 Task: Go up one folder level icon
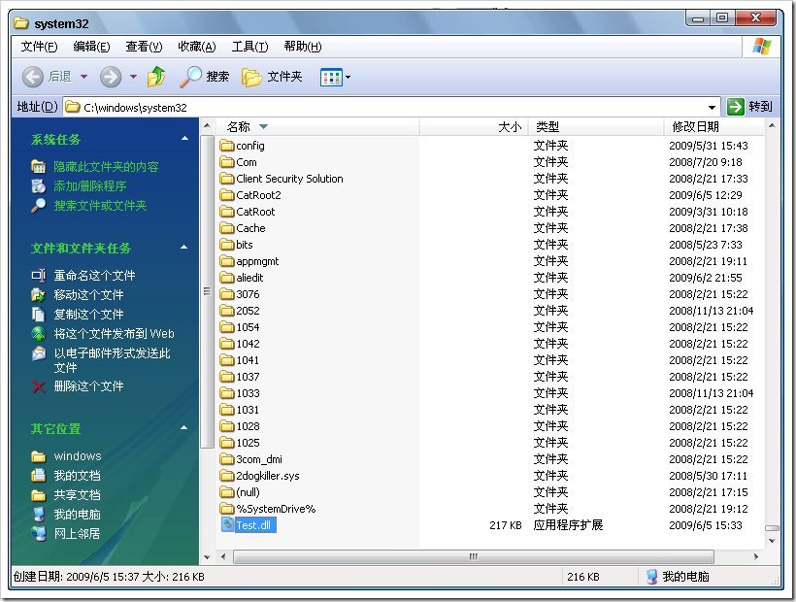click(156, 77)
